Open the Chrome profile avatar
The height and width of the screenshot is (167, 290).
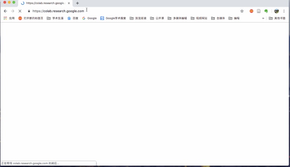(x=276, y=11)
